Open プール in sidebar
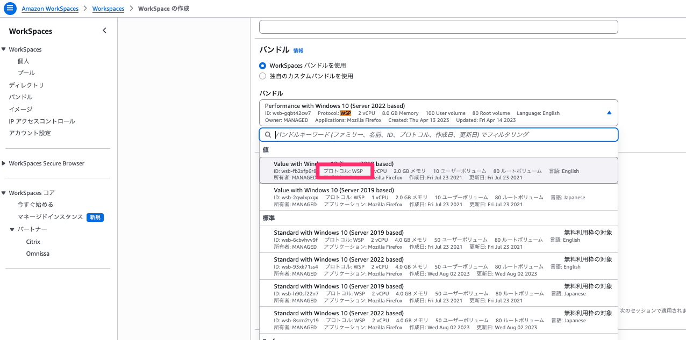The width and height of the screenshot is (686, 340). tap(26, 73)
